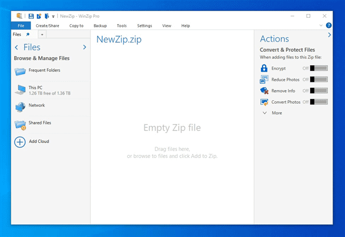Click the second quick access toolbar icon after Save
This screenshot has width=345, height=237.
(39, 16)
